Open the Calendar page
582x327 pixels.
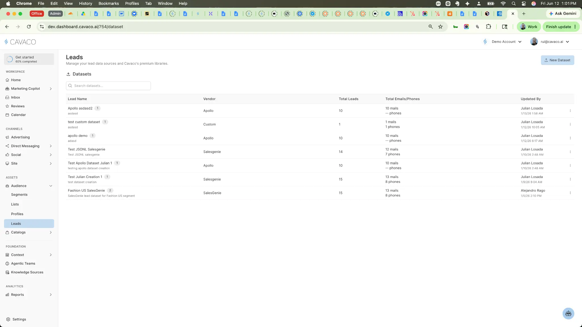coord(18,115)
